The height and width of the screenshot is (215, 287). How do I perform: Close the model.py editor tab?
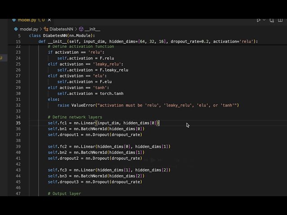click(49, 20)
